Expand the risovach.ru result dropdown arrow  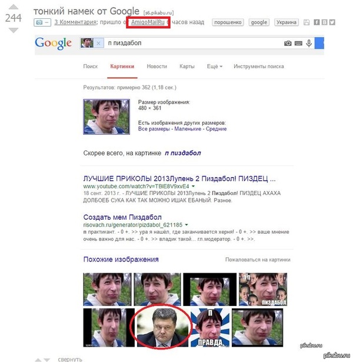coord(187,225)
